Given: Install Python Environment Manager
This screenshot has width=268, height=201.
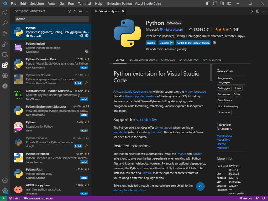Looking at the screenshot, I should click(84, 115).
